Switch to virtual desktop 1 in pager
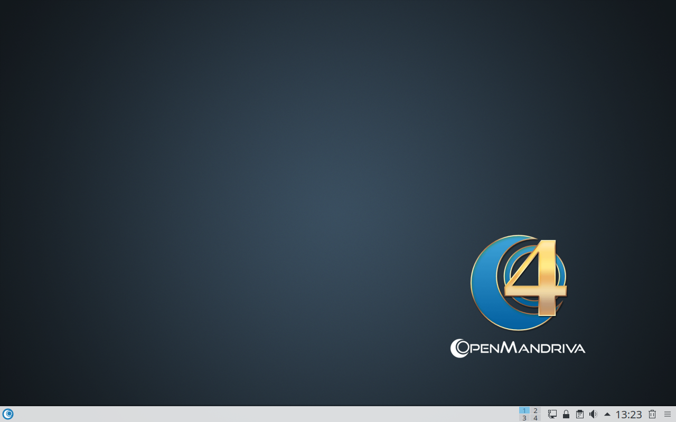 [x=524, y=410]
